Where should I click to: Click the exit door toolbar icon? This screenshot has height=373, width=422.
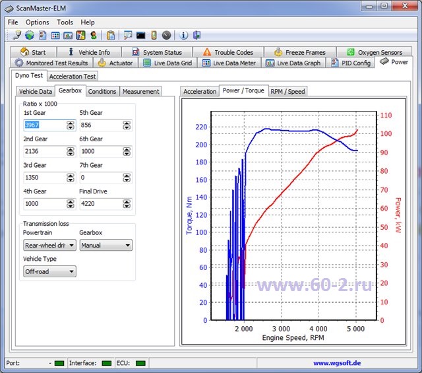pyautogui.click(x=196, y=35)
